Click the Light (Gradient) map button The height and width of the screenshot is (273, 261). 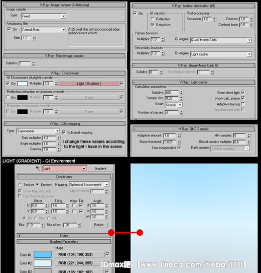(x=89, y=84)
